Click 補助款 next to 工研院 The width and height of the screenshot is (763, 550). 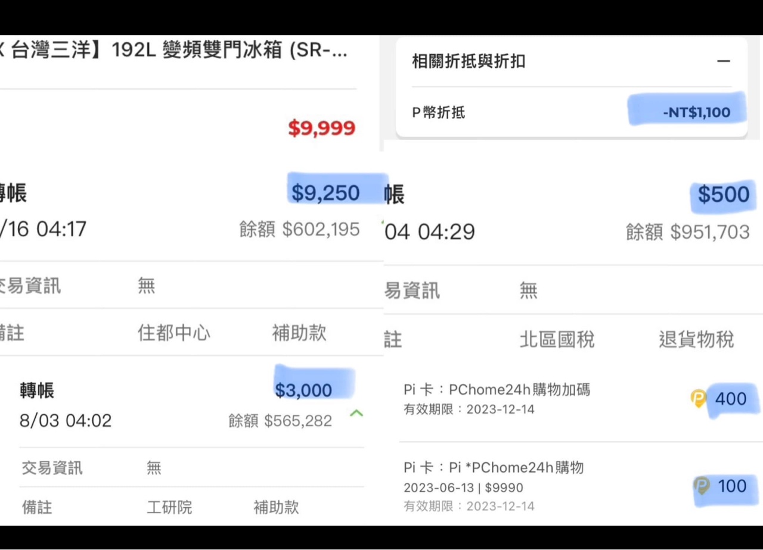pyautogui.click(x=276, y=507)
